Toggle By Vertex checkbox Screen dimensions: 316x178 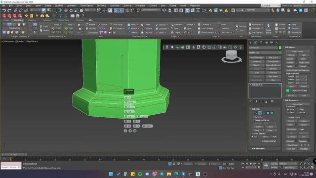[253, 117]
